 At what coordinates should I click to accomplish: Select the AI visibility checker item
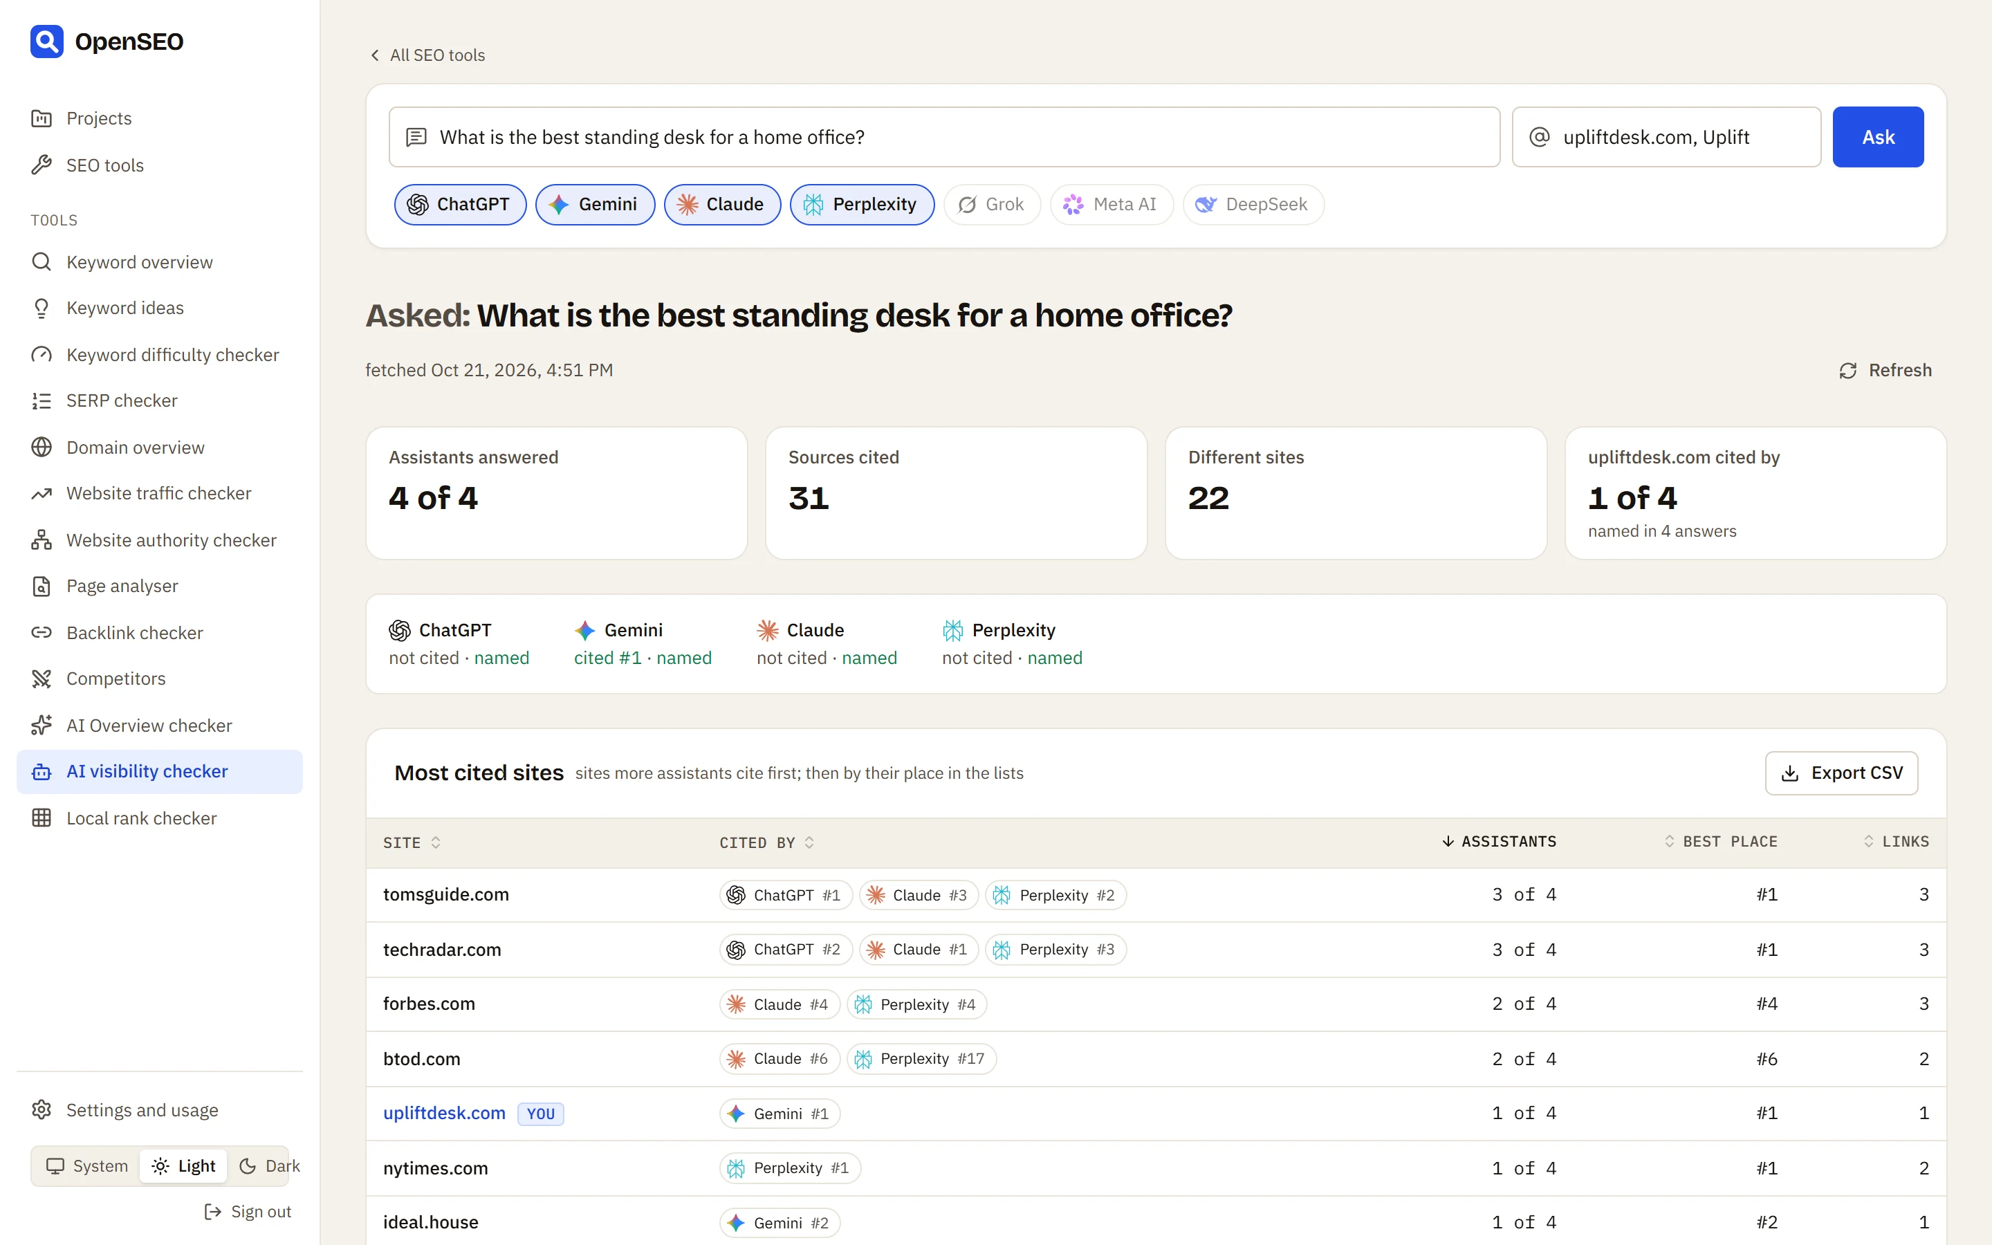coord(160,771)
